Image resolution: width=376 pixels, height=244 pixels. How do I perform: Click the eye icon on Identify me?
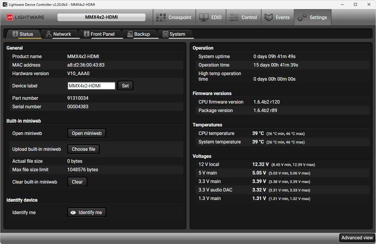point(73,213)
